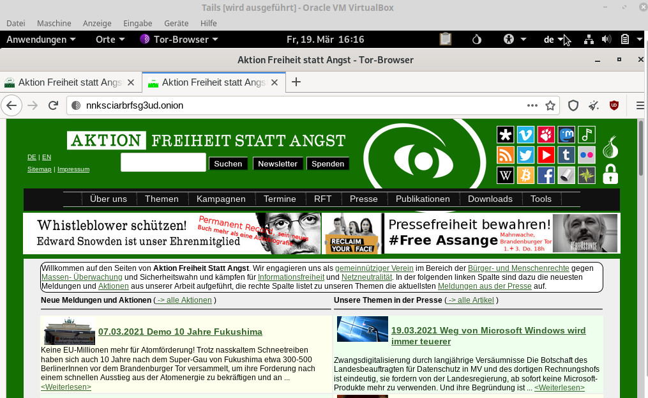Expand the Tor-Browser app menu
Viewport: 648px width, 398px height.
[179, 40]
